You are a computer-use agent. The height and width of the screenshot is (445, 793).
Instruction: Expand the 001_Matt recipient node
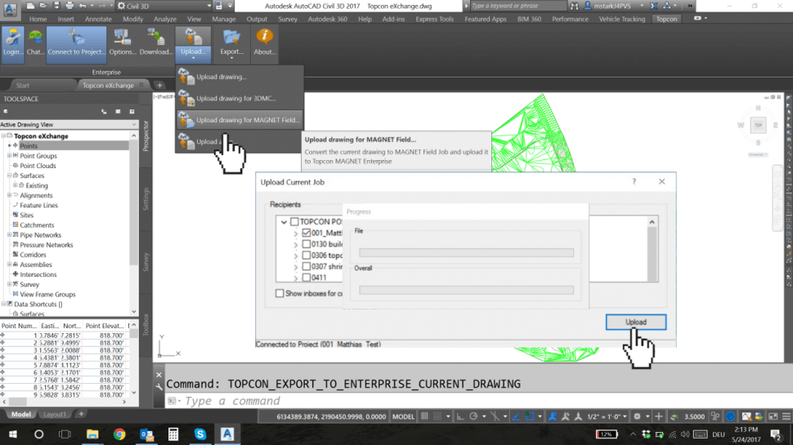(x=296, y=234)
